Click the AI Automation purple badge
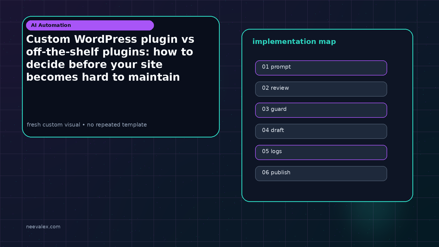439x247 pixels. [90, 25]
